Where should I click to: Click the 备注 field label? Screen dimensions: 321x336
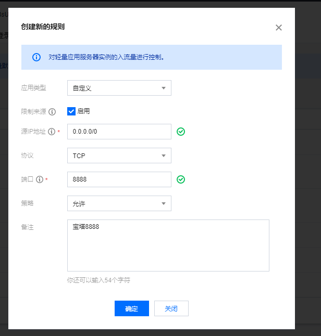click(x=27, y=227)
